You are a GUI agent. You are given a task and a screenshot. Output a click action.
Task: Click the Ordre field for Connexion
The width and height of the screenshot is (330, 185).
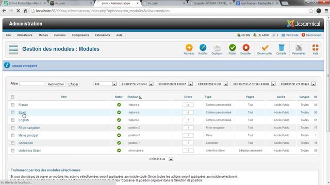point(188,143)
